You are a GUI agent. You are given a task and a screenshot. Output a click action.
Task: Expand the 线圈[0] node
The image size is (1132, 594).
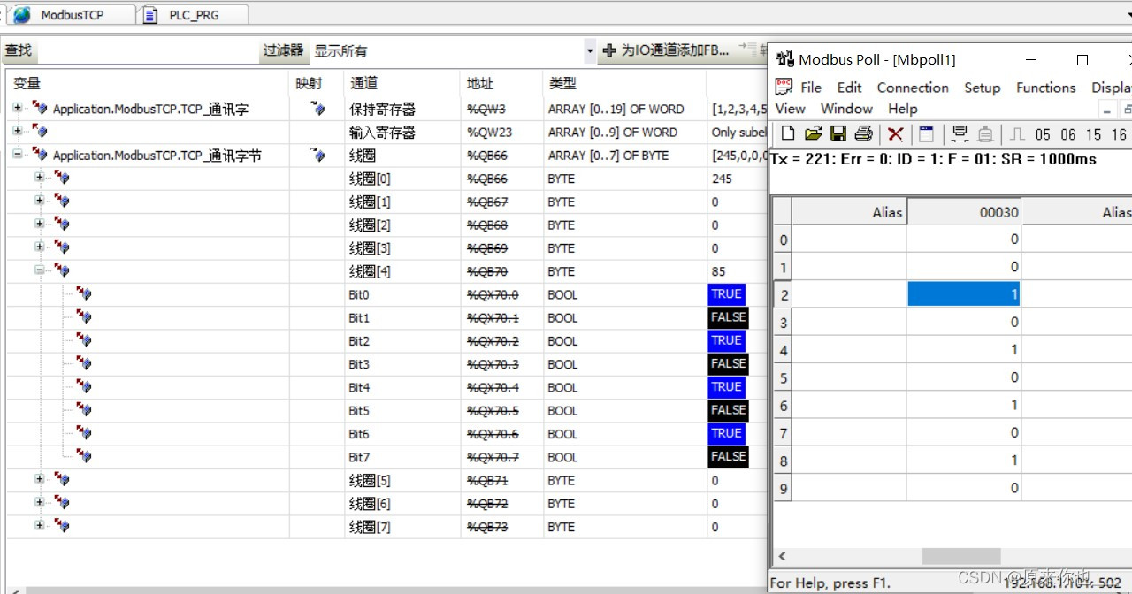point(40,178)
